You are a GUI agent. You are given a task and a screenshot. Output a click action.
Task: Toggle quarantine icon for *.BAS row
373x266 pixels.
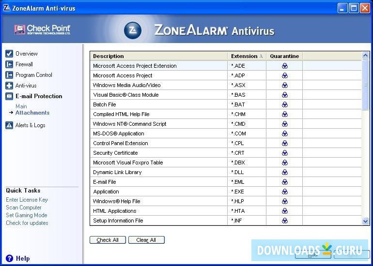click(x=285, y=95)
